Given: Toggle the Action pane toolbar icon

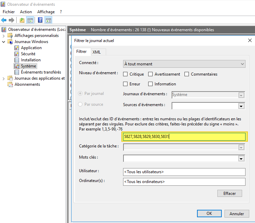Looking at the screenshot, I should pos(48,20).
